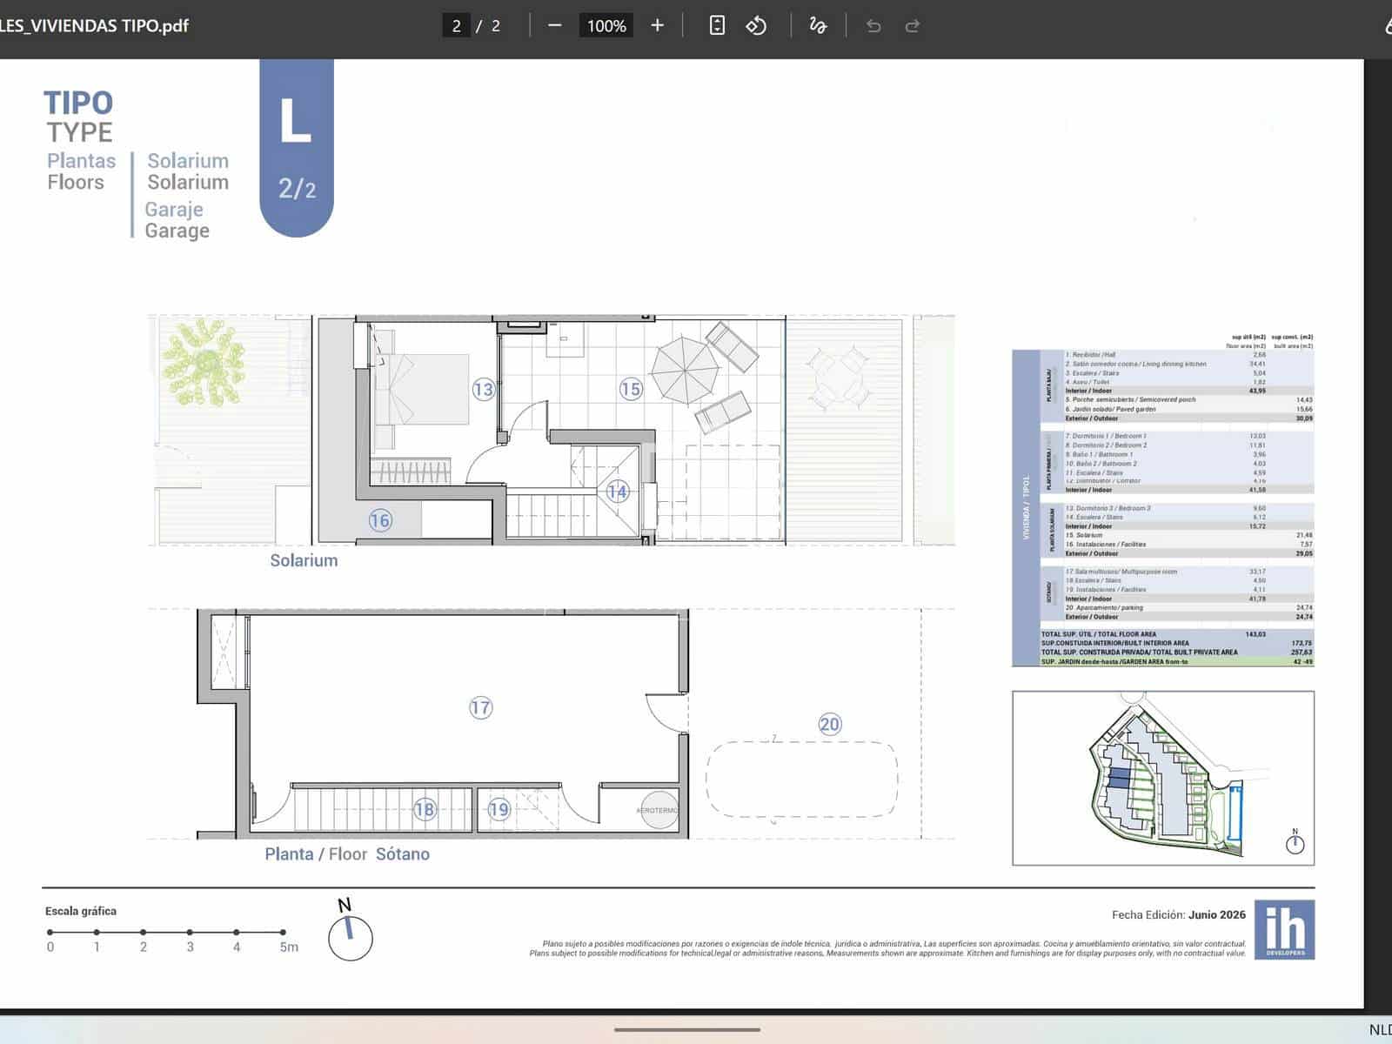The height and width of the screenshot is (1044, 1392).
Task: Click 'Planta / Floor Sótano' caption
Action: 347,854
